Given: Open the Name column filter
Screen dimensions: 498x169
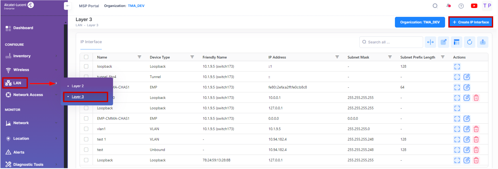Looking at the screenshot, I should click(x=139, y=57).
